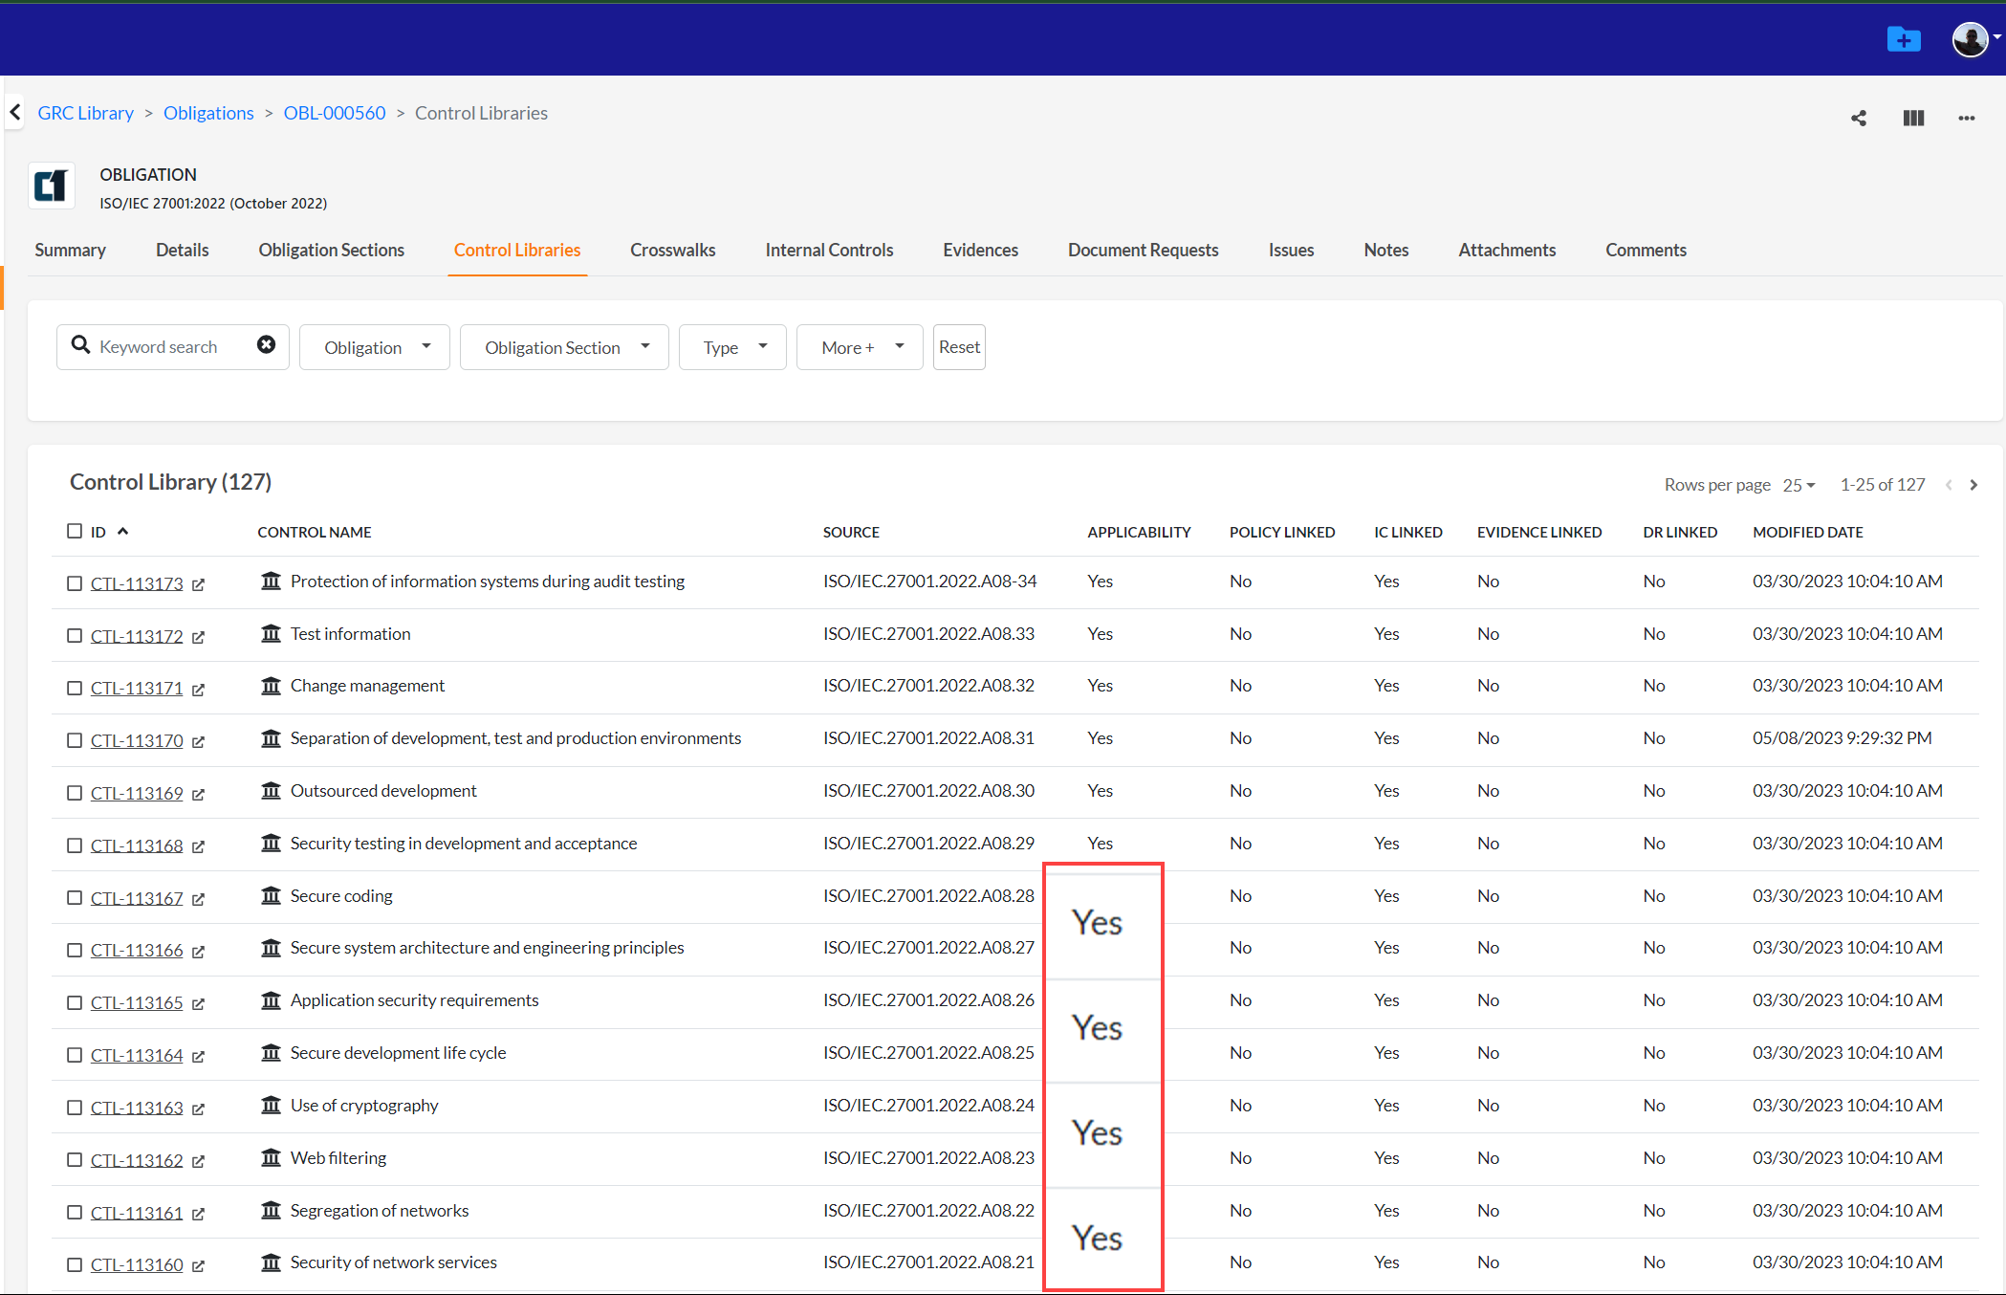Open the column layout icon
2006x1295 pixels.
1912,118
